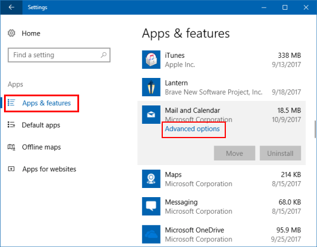Click the 214 KB size value
Image resolution: width=317 pixels, height=247 pixels.
[x=291, y=175]
